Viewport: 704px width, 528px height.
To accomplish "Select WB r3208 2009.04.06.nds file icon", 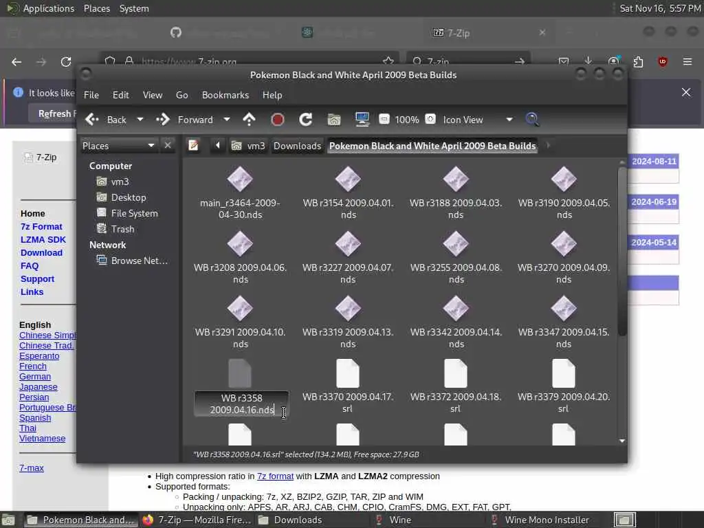I will point(240,244).
